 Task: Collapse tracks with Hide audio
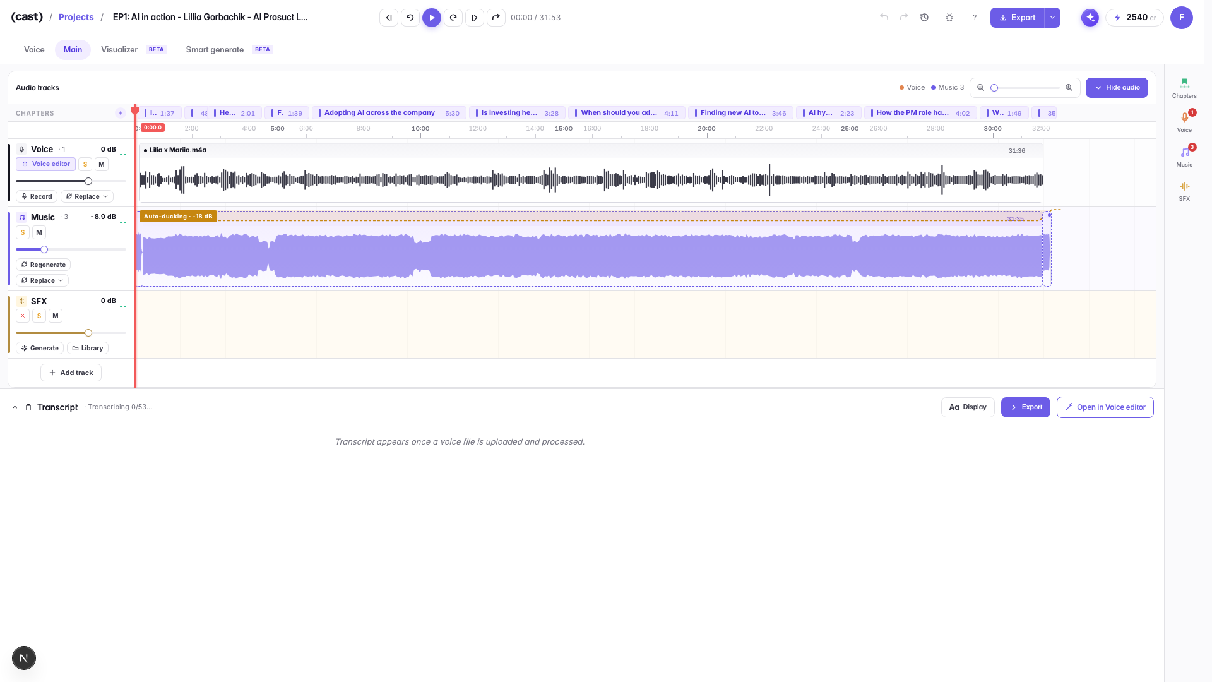pos(1117,88)
